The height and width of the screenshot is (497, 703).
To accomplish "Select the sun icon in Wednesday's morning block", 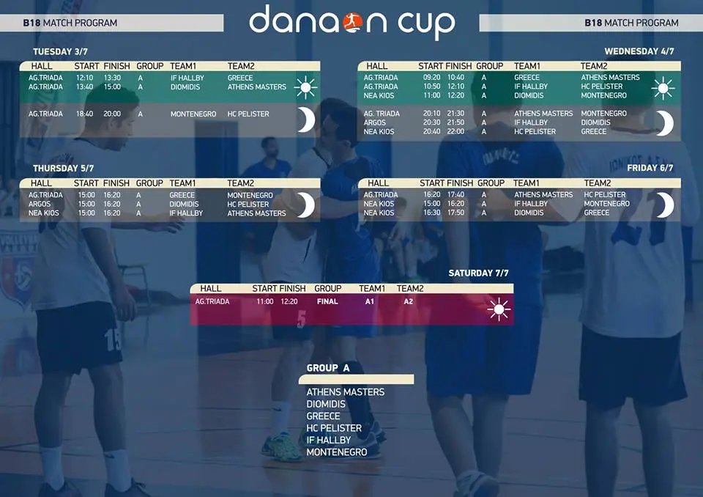I will tap(663, 87).
